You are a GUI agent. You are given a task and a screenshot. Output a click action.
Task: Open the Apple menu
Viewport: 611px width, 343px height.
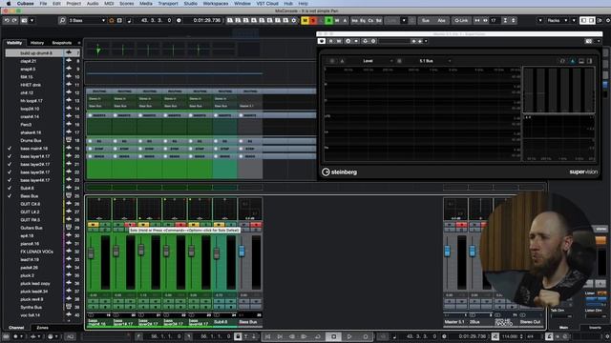[9, 4]
